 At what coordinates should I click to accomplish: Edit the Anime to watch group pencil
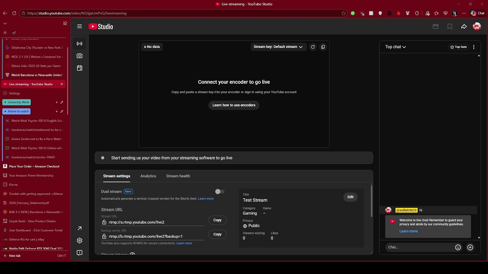[62, 111]
